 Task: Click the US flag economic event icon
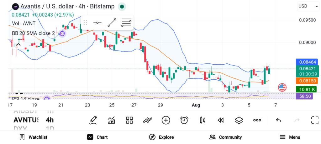tap(282, 87)
